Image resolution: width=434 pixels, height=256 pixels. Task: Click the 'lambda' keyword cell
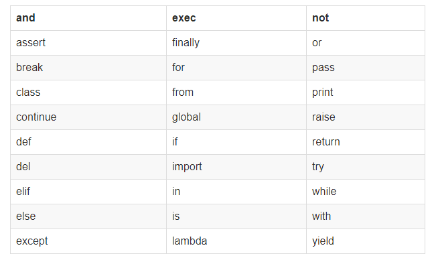pyautogui.click(x=236, y=241)
